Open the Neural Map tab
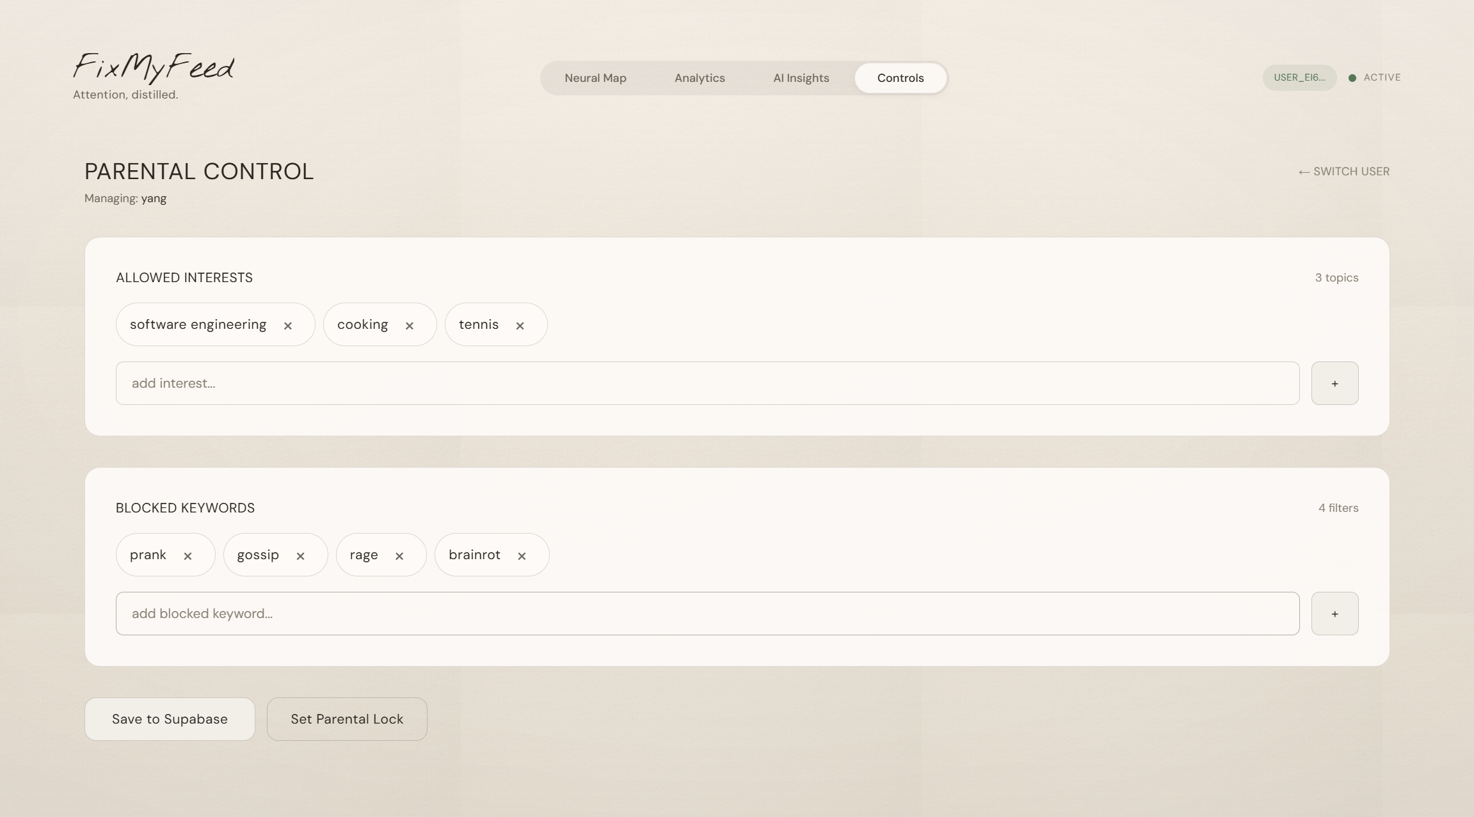 pos(595,78)
